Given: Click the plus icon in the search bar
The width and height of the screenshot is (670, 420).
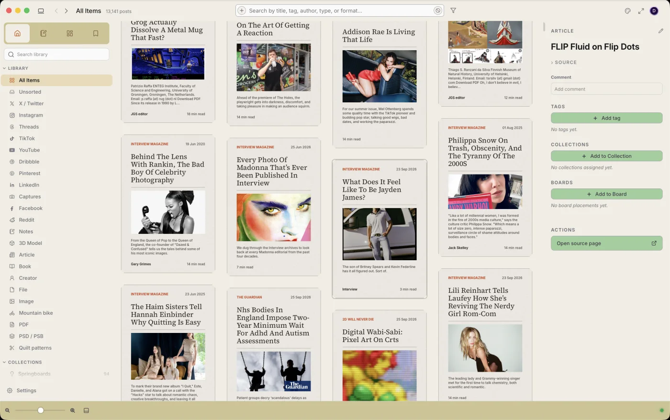Looking at the screenshot, I should point(242,11).
